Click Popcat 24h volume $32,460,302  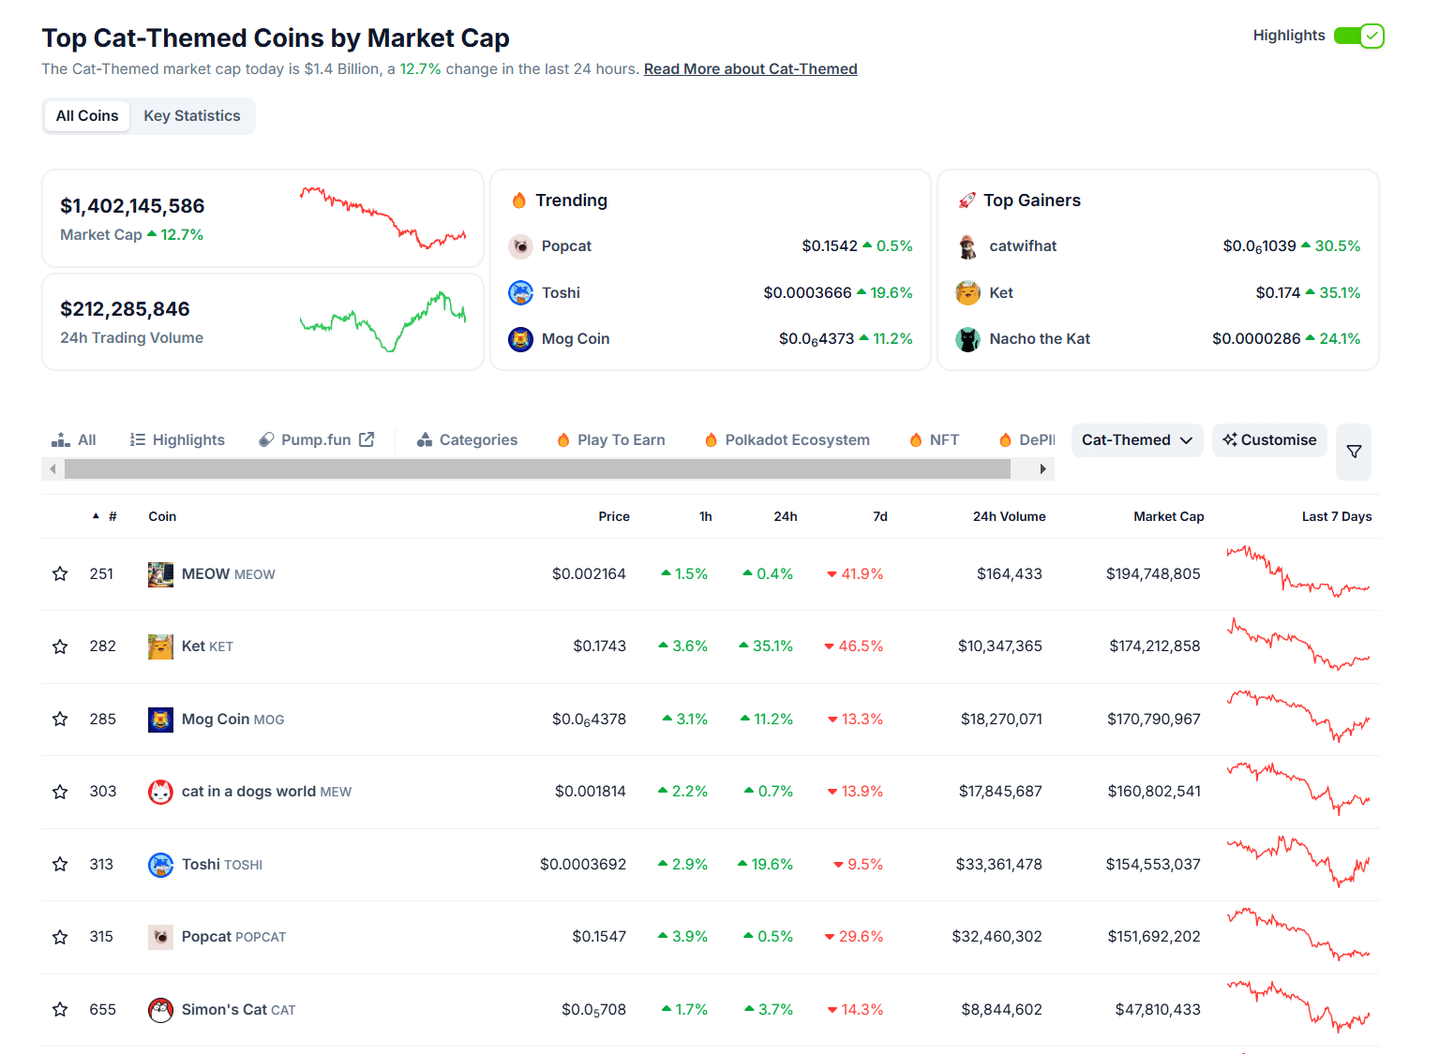[x=997, y=937]
